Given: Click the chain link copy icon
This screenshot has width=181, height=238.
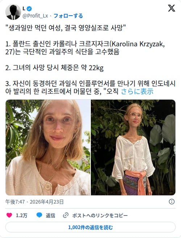Looking at the screenshot, I should click(66, 215).
